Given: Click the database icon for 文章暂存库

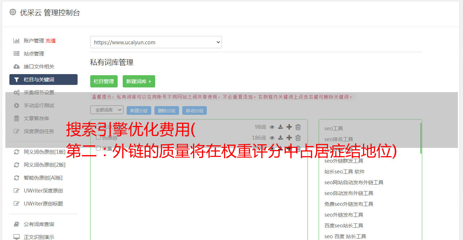Looking at the screenshot, I should [16, 118].
